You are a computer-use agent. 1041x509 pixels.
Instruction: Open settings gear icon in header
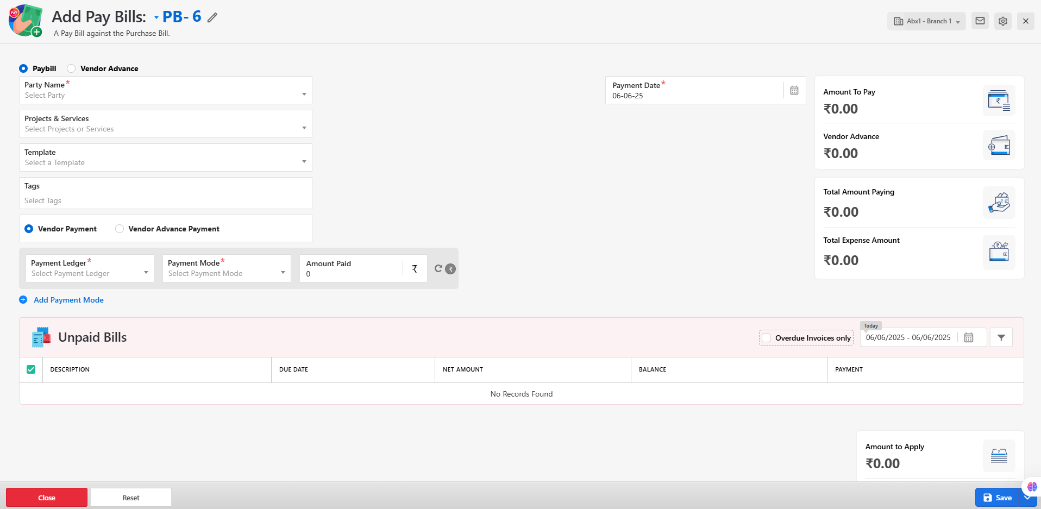pyautogui.click(x=1002, y=21)
